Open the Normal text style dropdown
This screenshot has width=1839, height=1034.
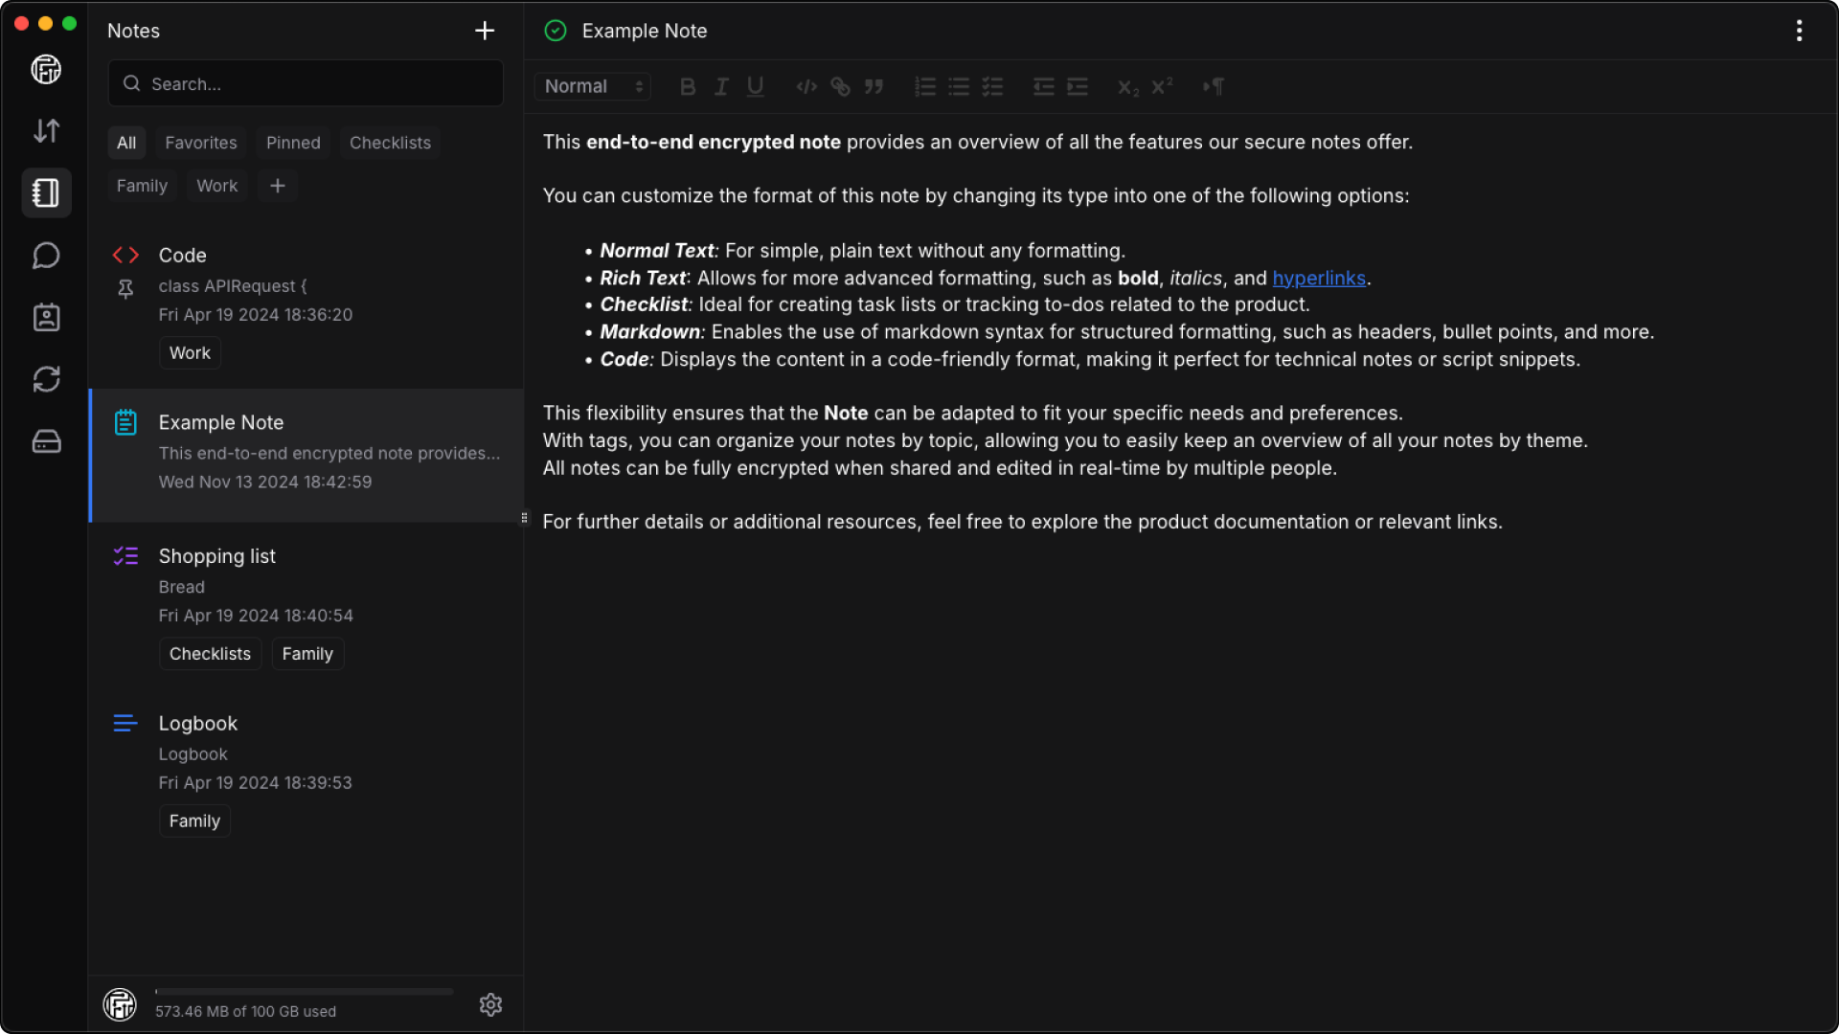tap(592, 87)
